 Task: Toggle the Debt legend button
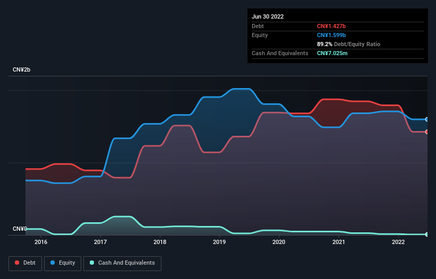25,263
